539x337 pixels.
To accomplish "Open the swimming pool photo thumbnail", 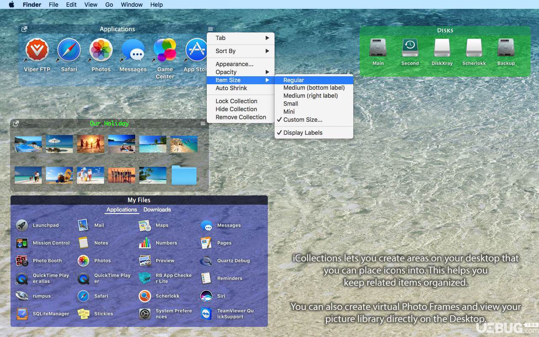I will [28, 144].
